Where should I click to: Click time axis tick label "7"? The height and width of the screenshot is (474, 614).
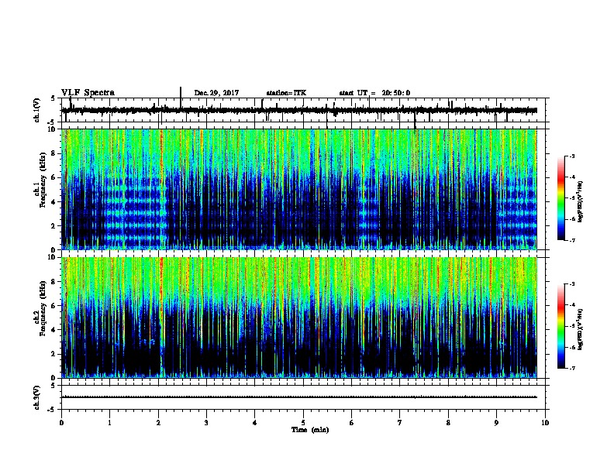pyautogui.click(x=400, y=423)
